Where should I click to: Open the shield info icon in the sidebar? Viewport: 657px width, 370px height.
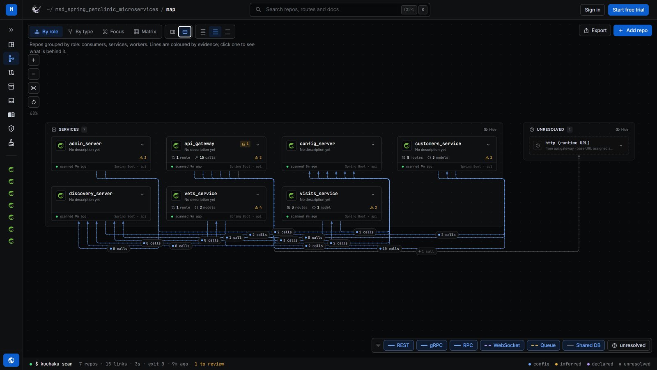tap(11, 129)
